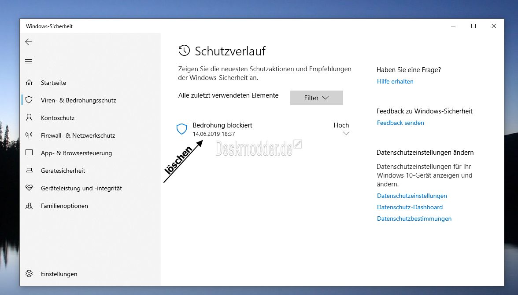Select Viren- & Bedrohungsschutz in sidebar

click(x=78, y=100)
